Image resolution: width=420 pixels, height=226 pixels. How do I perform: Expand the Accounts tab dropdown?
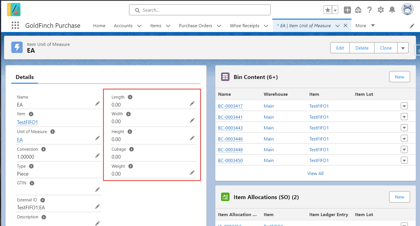point(139,26)
